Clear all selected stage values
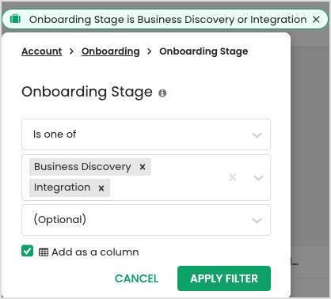Viewport: 331px width, 299px height. 233,177
